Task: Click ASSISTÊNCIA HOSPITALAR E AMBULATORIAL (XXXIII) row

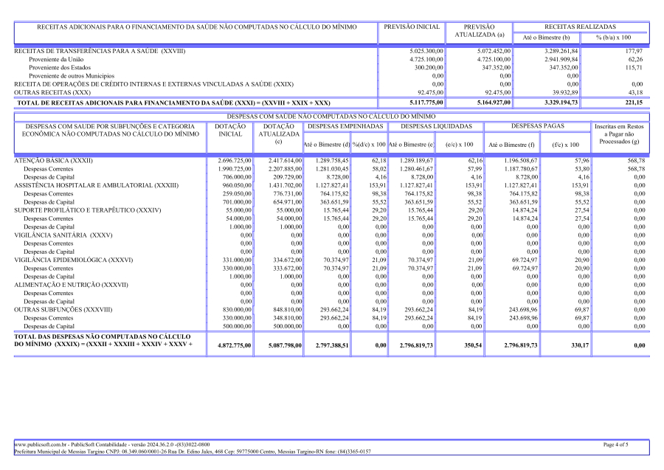Action: (96, 185)
